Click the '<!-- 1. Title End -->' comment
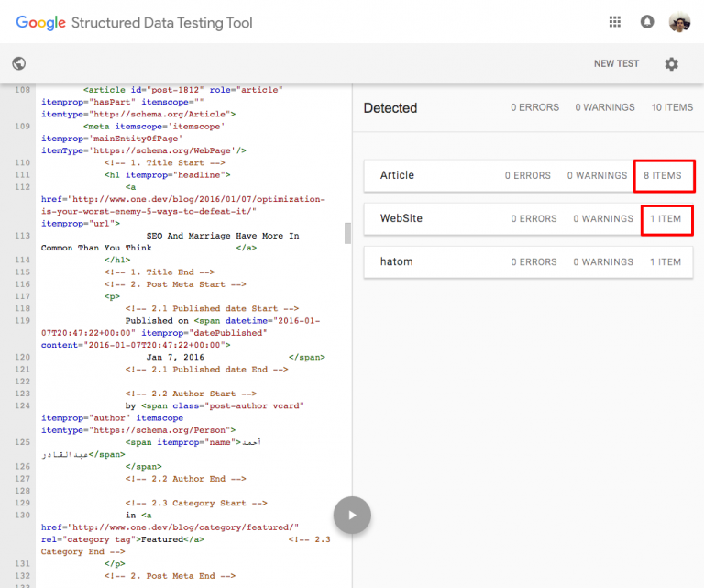This screenshot has height=588, width=704. (x=159, y=272)
